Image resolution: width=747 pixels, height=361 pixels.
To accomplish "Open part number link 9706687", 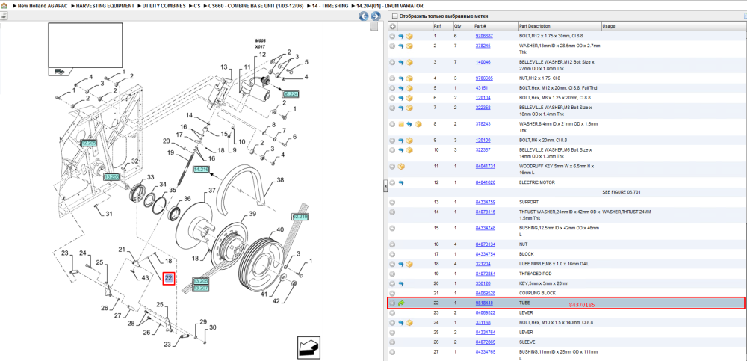I will [x=484, y=36].
